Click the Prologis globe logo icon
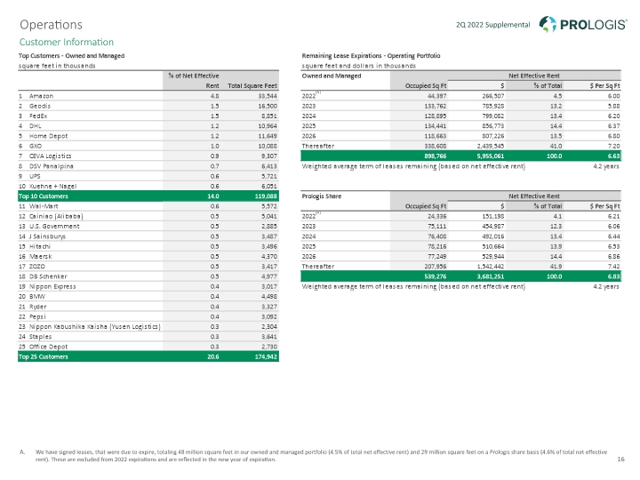 [548, 24]
